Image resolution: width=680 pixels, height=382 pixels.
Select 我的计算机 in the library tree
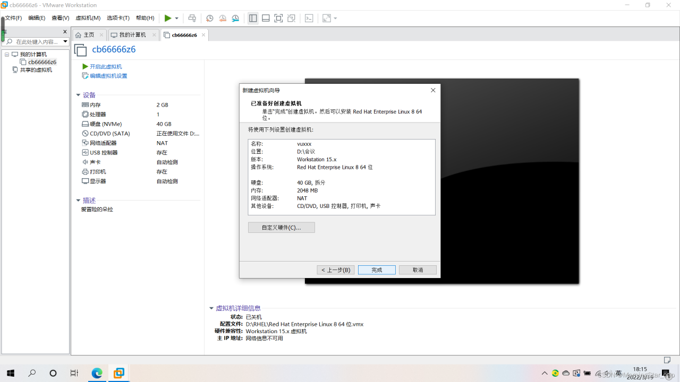33,54
